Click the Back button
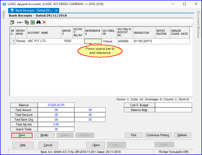This screenshot has height=155, width=202. [x=96, y=145]
